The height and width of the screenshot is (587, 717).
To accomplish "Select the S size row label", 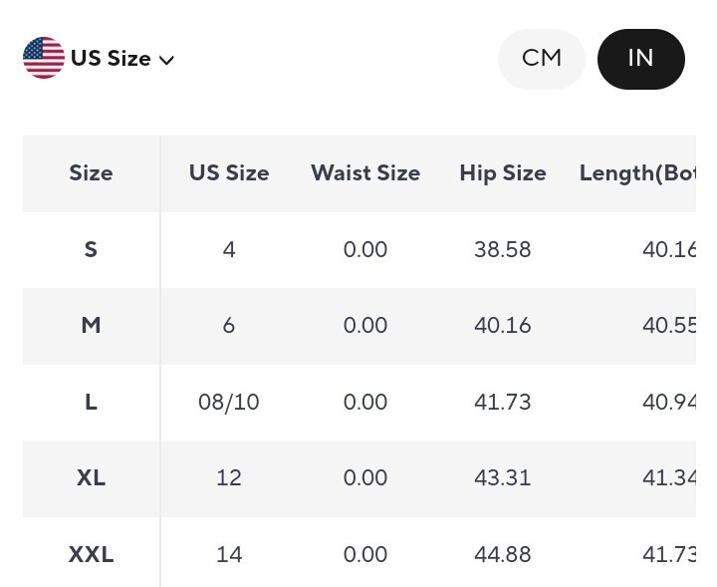I will tap(91, 249).
